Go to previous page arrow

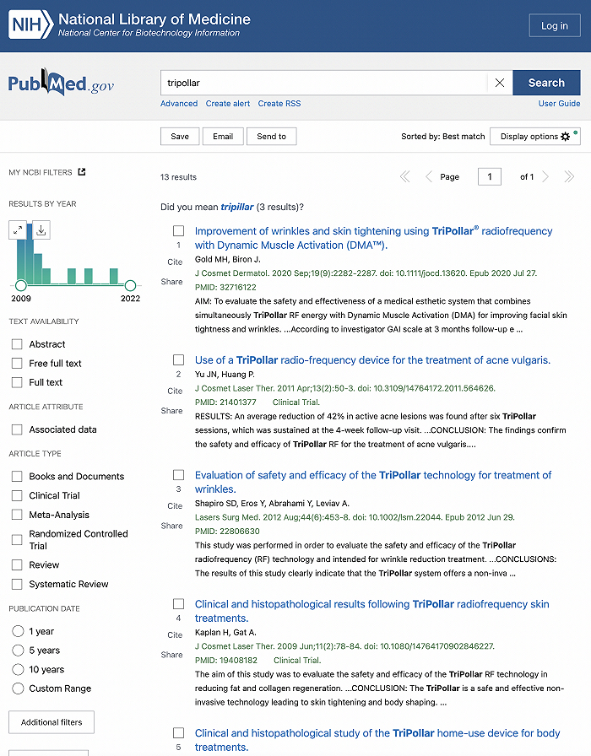click(x=428, y=176)
